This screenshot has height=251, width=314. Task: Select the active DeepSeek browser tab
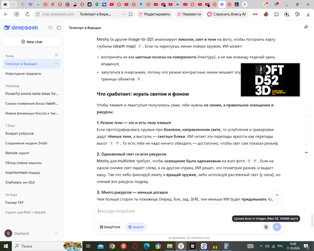(222, 4)
